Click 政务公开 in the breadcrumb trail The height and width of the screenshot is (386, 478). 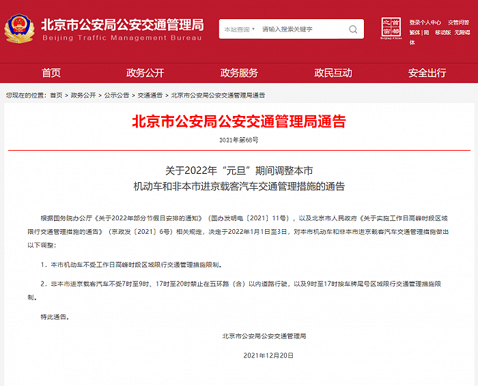[x=83, y=95]
